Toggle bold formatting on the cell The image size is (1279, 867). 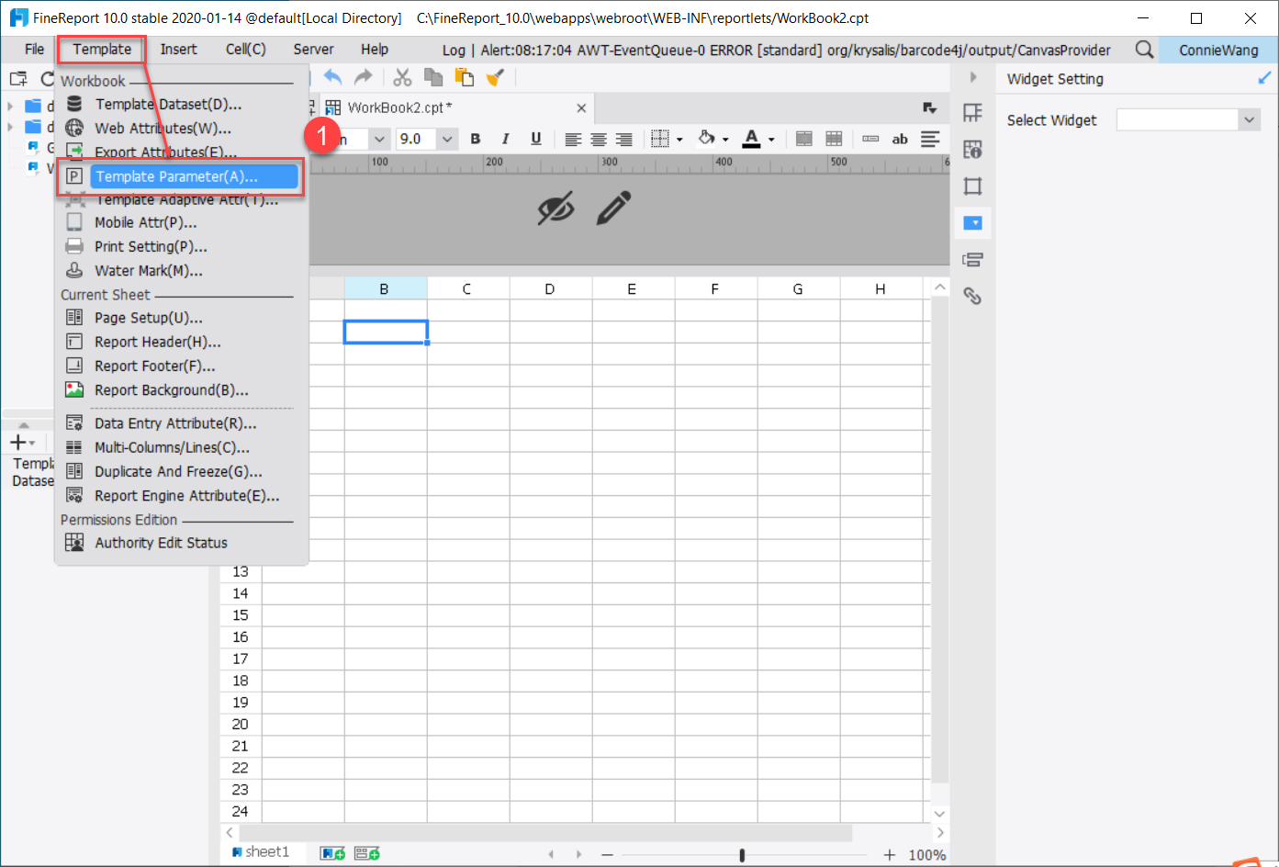coord(475,138)
